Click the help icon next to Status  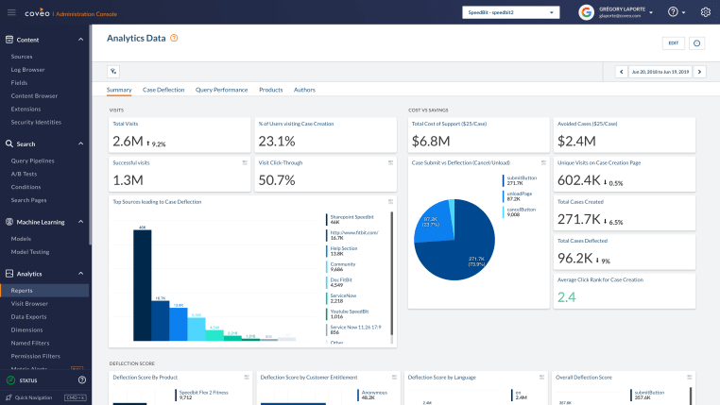pyautogui.click(x=81, y=380)
